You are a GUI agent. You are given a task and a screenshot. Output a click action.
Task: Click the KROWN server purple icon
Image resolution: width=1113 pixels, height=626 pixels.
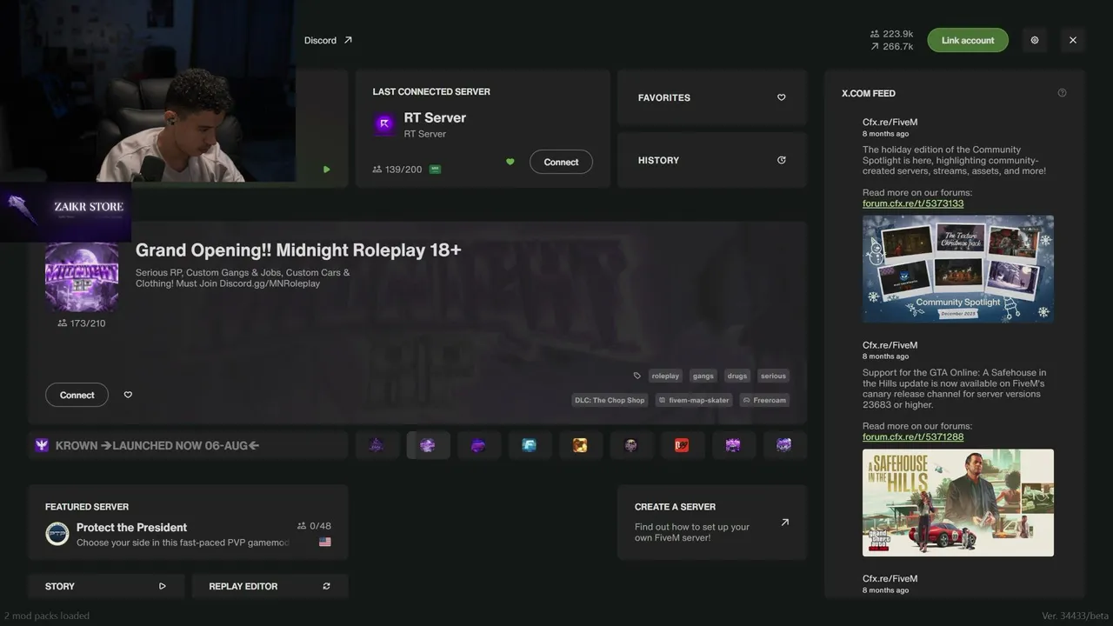point(42,445)
